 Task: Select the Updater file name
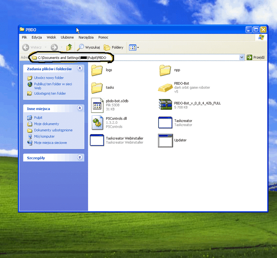point(180,140)
